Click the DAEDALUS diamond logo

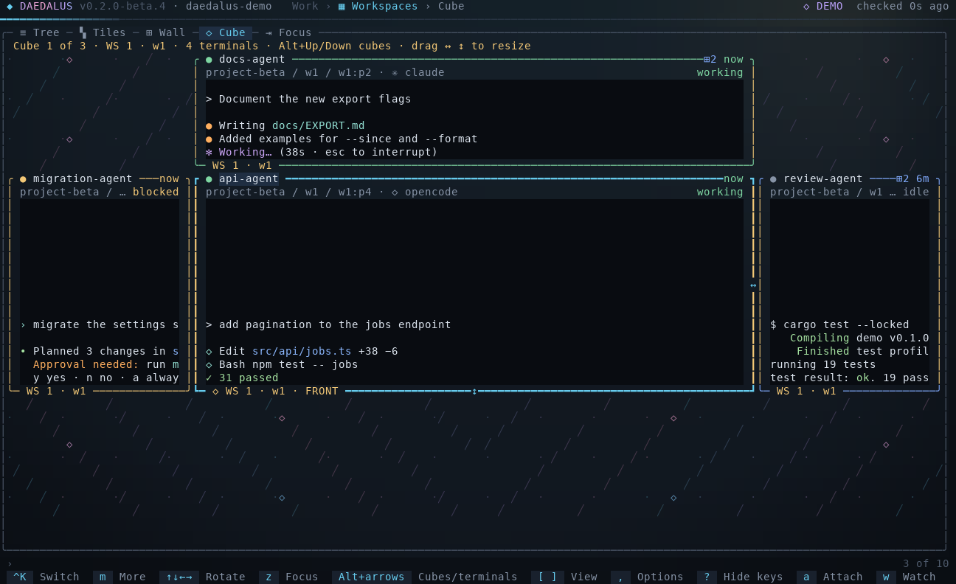[x=10, y=6]
